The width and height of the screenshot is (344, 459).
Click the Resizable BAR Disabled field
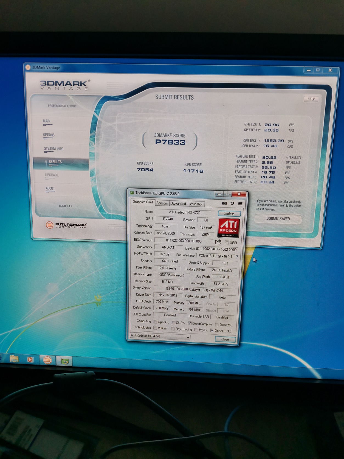[222, 317]
